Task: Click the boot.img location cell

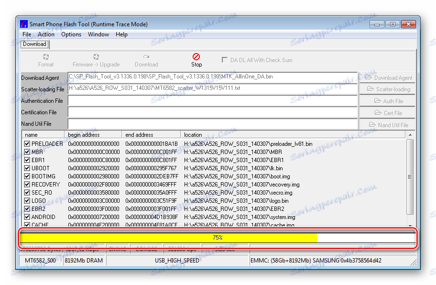Action: coord(237,176)
